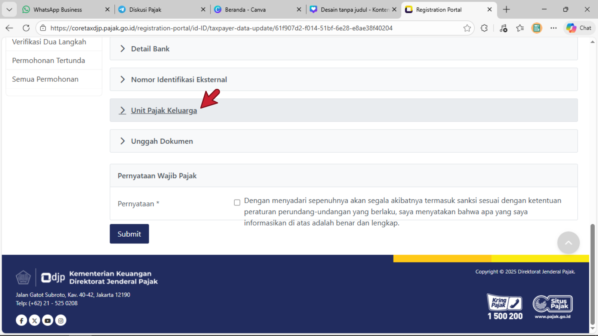Tick the Pernyataan declaration checkbox
Viewport: 598px width, 336px height.
point(237,203)
